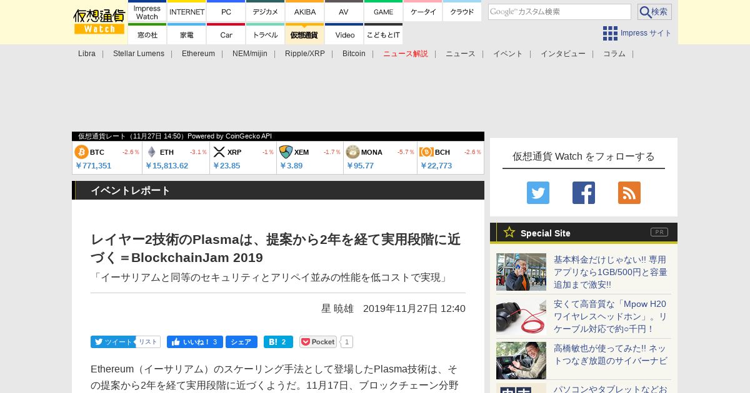Open the RSS feed icon
The image size is (750, 393).
[x=629, y=193]
